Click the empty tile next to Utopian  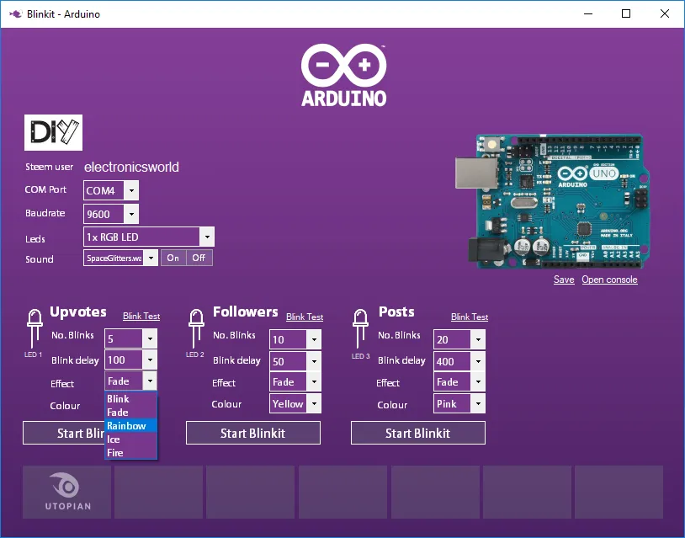pyautogui.click(x=158, y=492)
